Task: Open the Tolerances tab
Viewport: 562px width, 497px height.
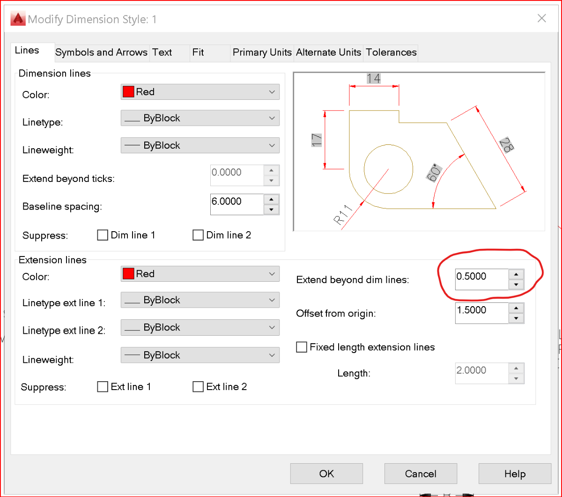Action: coord(391,53)
